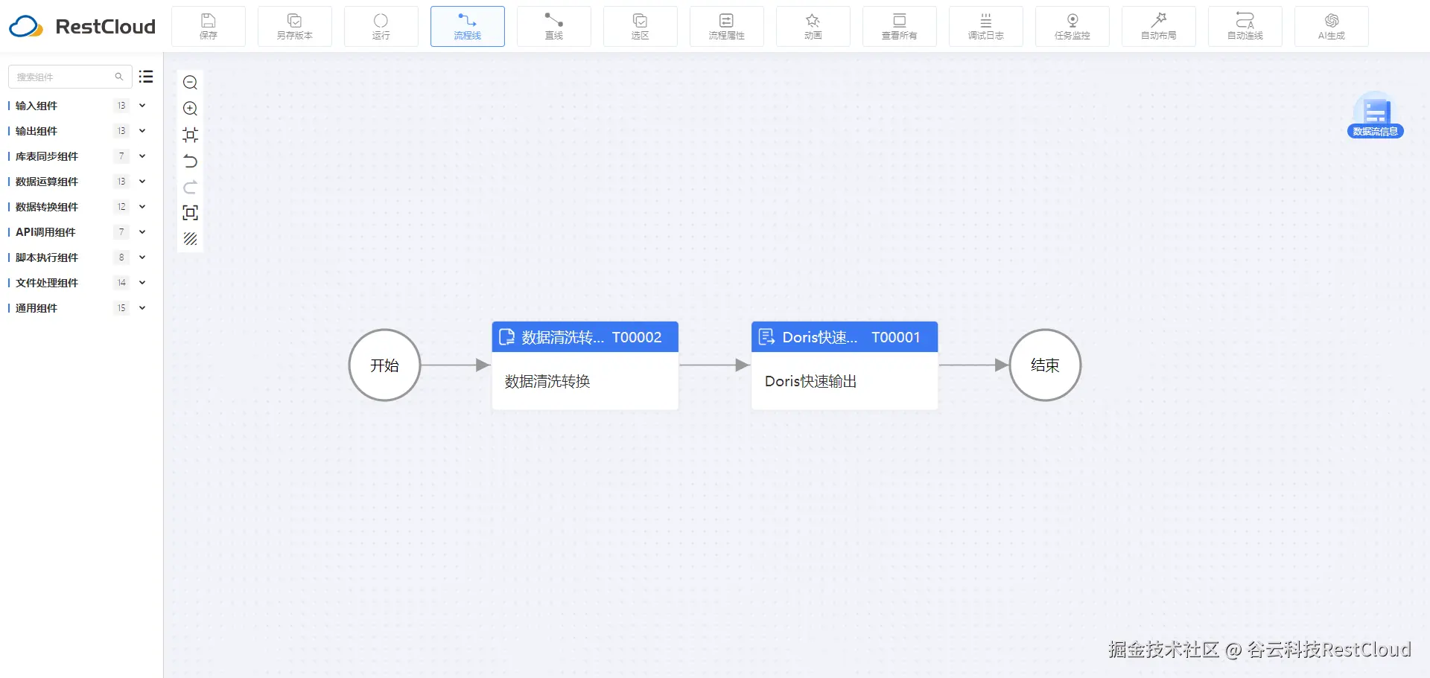Activate the 选区 selection tool

pos(641,27)
